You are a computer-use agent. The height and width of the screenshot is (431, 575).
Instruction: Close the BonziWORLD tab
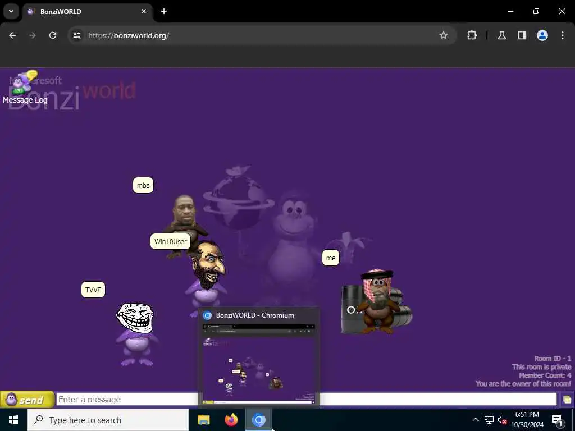144,11
